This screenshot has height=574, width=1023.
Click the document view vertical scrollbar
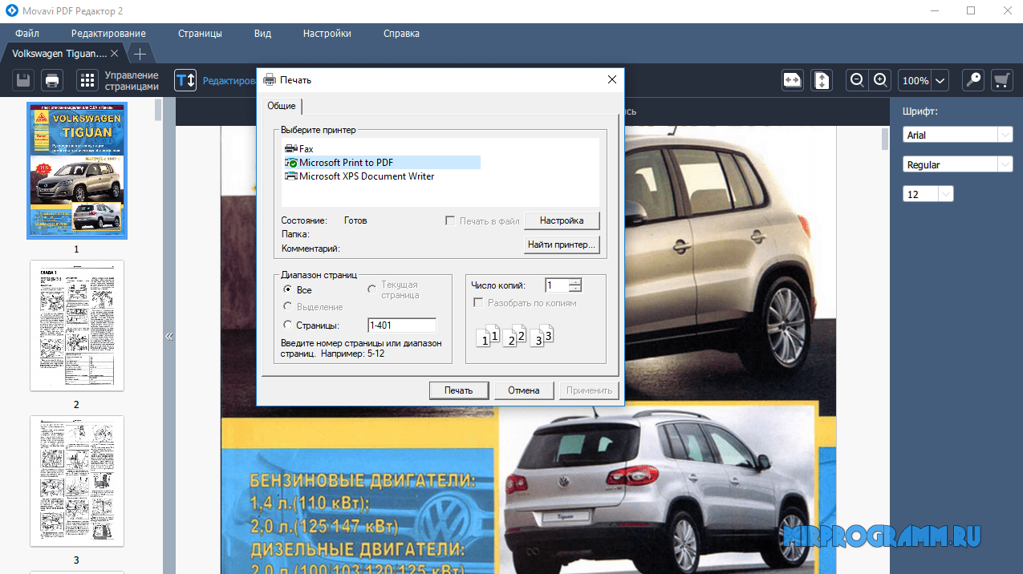pos(886,139)
